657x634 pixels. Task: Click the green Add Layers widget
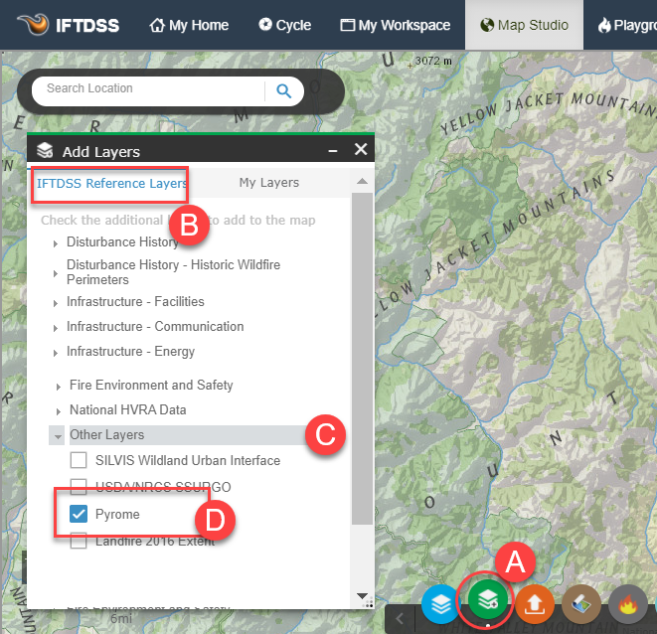click(488, 600)
